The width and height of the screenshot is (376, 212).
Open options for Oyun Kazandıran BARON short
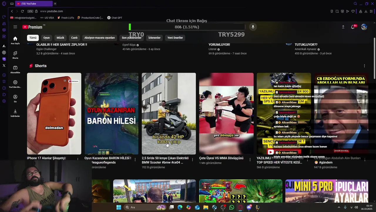135,159
